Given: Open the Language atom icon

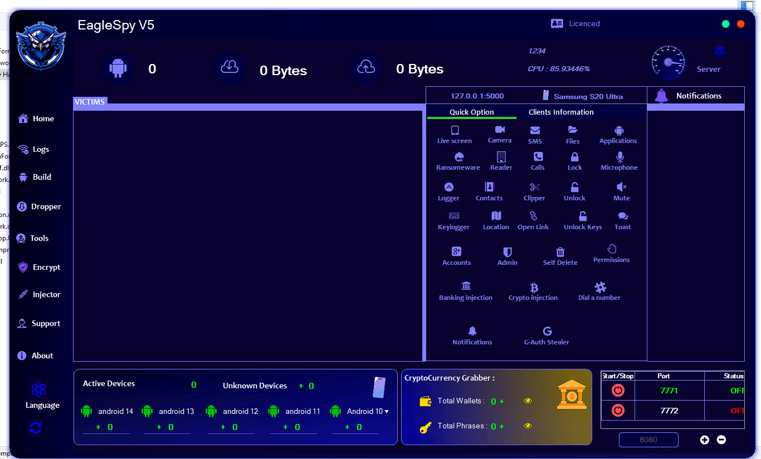Looking at the screenshot, I should [39, 388].
